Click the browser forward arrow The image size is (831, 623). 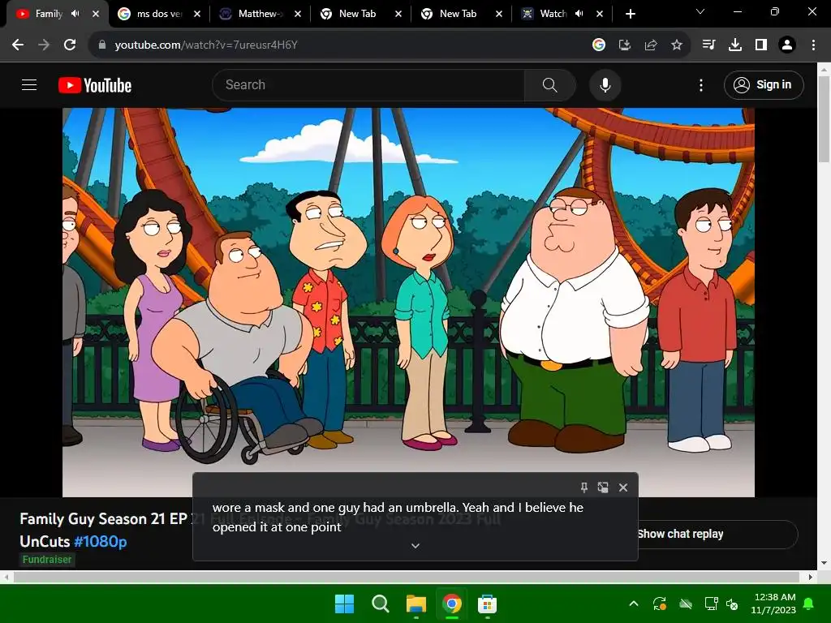[x=44, y=45]
